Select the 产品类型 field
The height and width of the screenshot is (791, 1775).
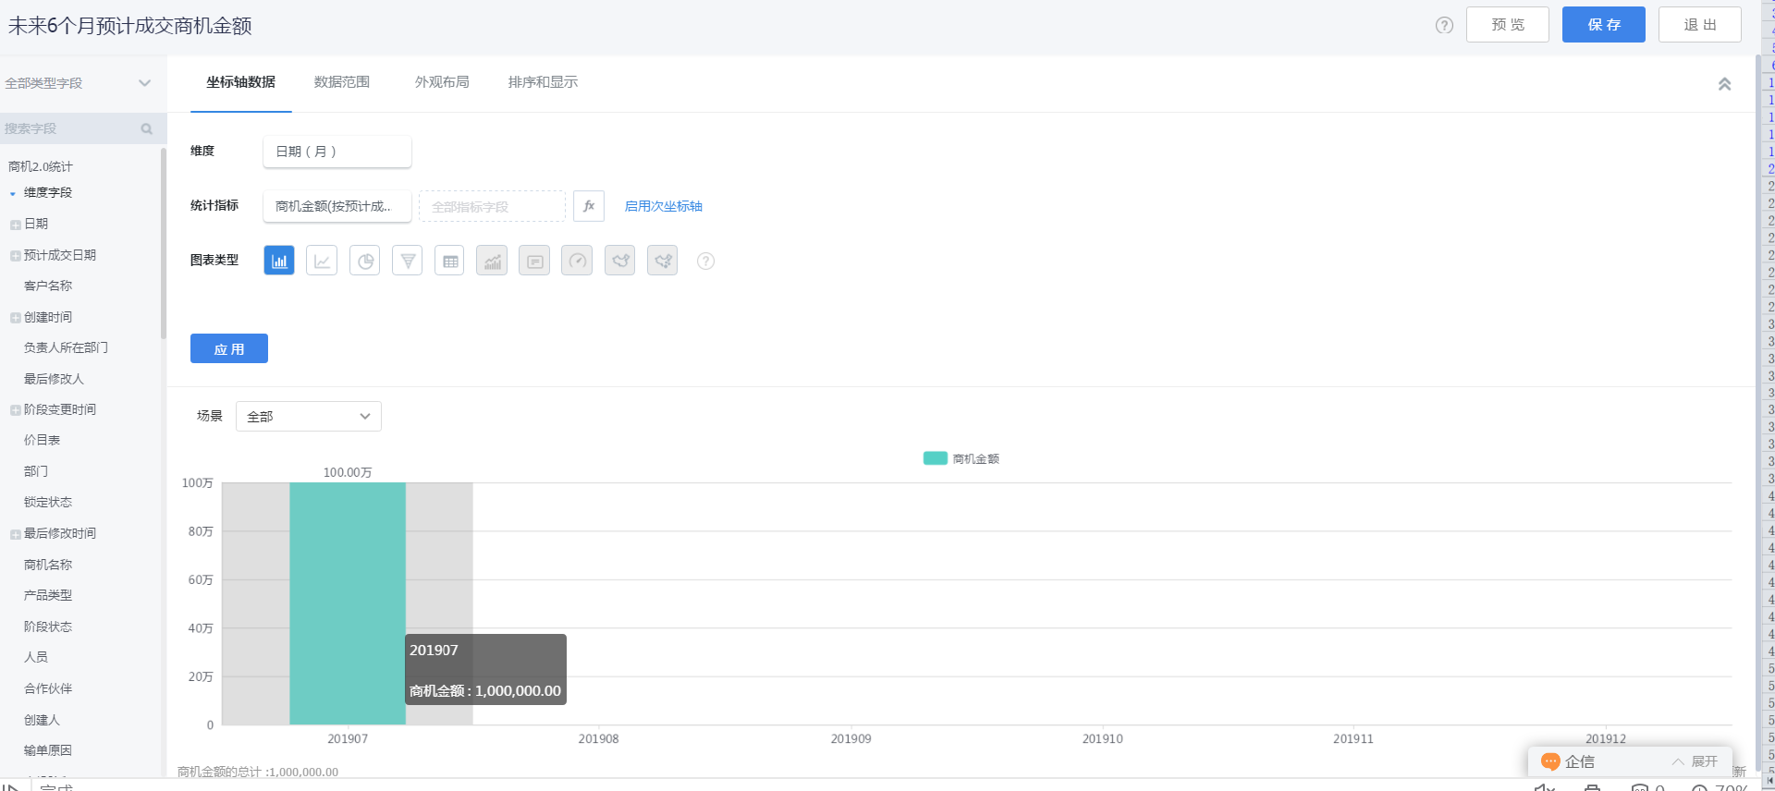click(x=48, y=596)
